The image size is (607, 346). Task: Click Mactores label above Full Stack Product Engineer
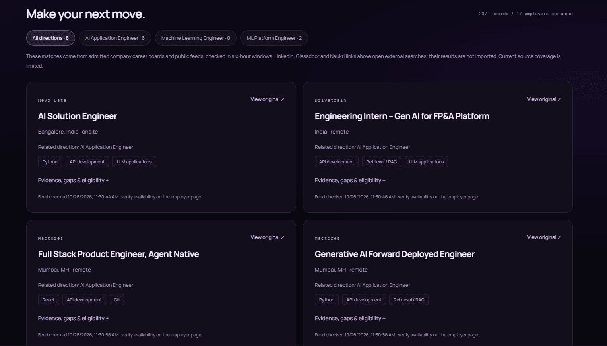[50, 238]
